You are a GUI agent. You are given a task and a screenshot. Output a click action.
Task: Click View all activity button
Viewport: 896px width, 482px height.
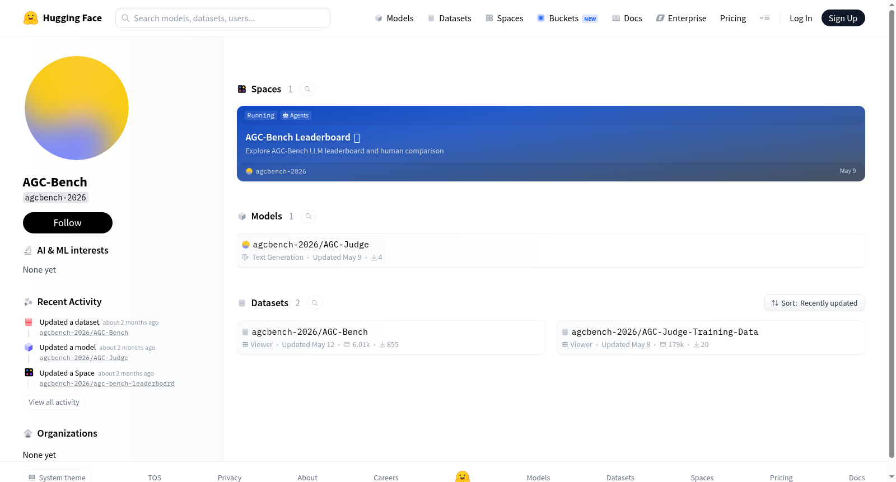tap(54, 402)
